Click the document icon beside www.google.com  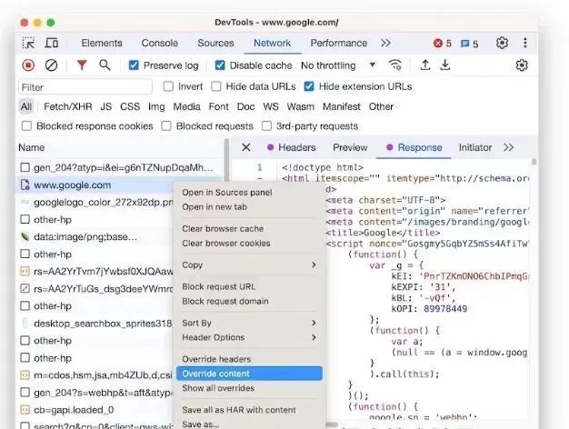click(x=25, y=185)
